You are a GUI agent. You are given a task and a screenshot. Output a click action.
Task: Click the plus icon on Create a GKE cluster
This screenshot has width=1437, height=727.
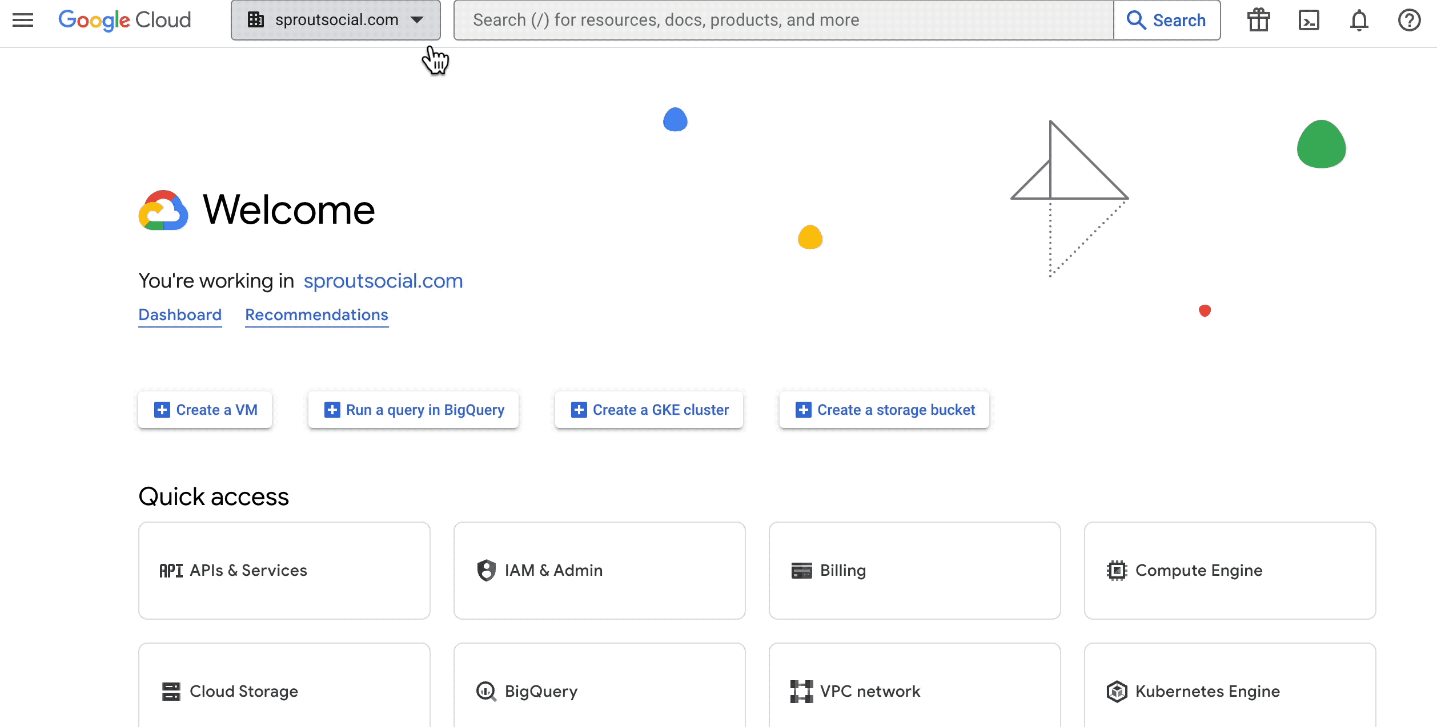pyautogui.click(x=579, y=410)
